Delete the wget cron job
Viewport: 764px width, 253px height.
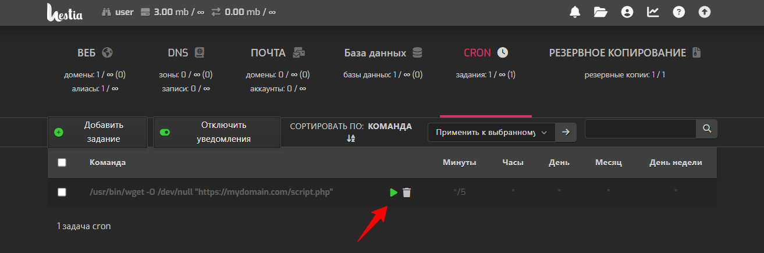click(x=407, y=193)
